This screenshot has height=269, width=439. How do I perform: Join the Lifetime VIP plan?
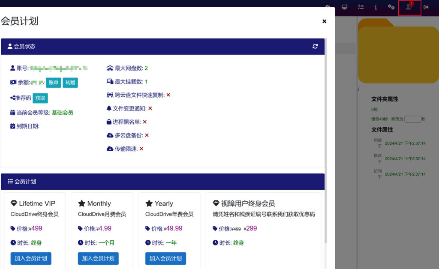pos(31,258)
